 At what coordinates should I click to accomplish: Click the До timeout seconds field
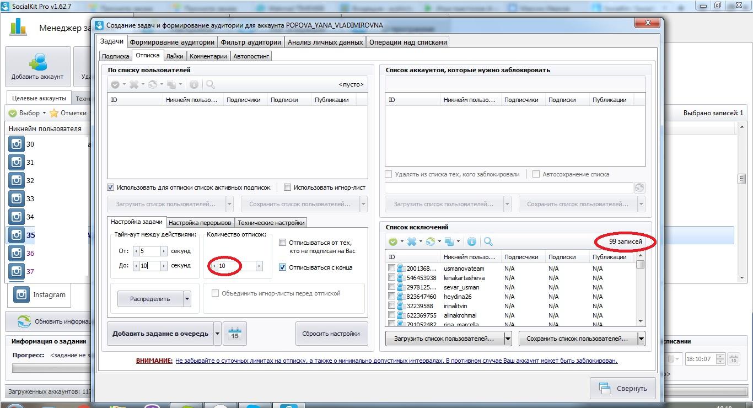[150, 266]
